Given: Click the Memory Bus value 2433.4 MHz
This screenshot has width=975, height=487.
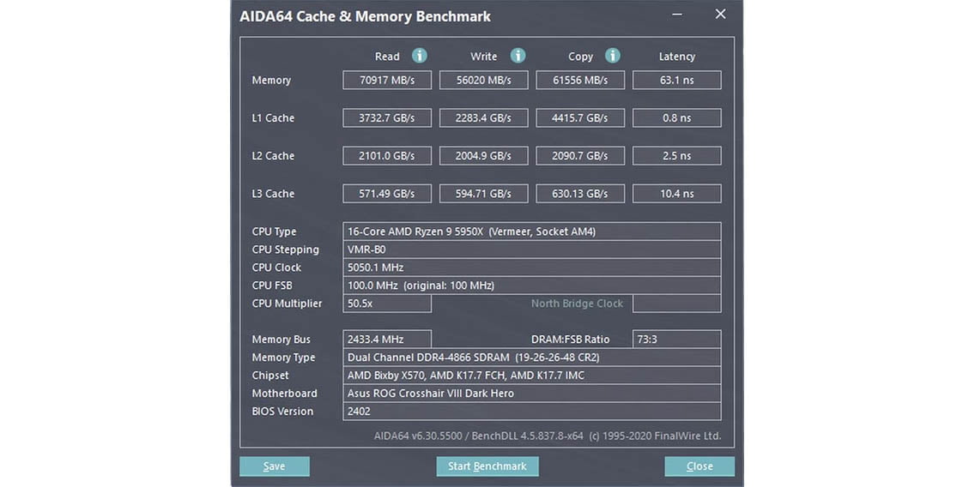Looking at the screenshot, I should [387, 340].
